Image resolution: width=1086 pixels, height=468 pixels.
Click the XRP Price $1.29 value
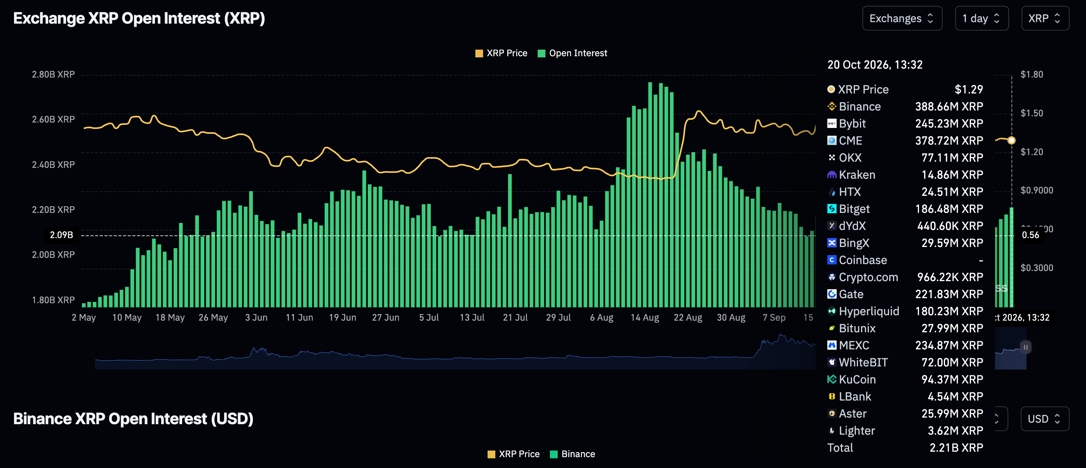(x=969, y=90)
